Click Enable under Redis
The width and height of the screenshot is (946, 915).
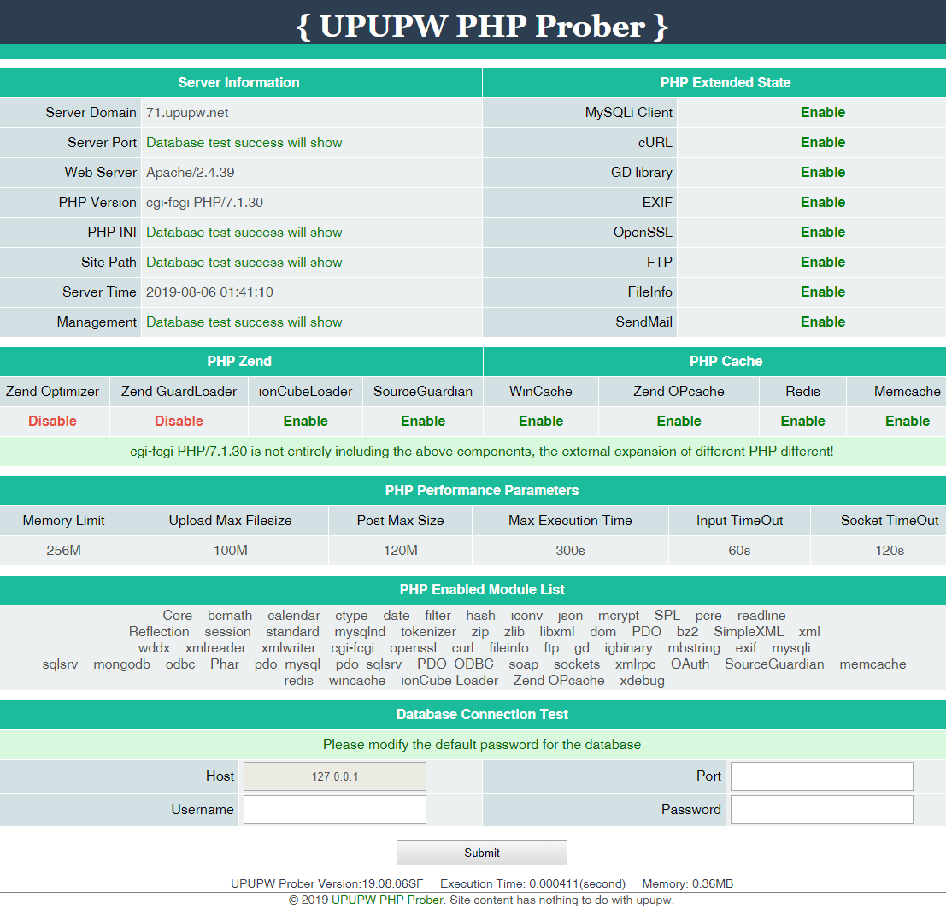point(802,422)
